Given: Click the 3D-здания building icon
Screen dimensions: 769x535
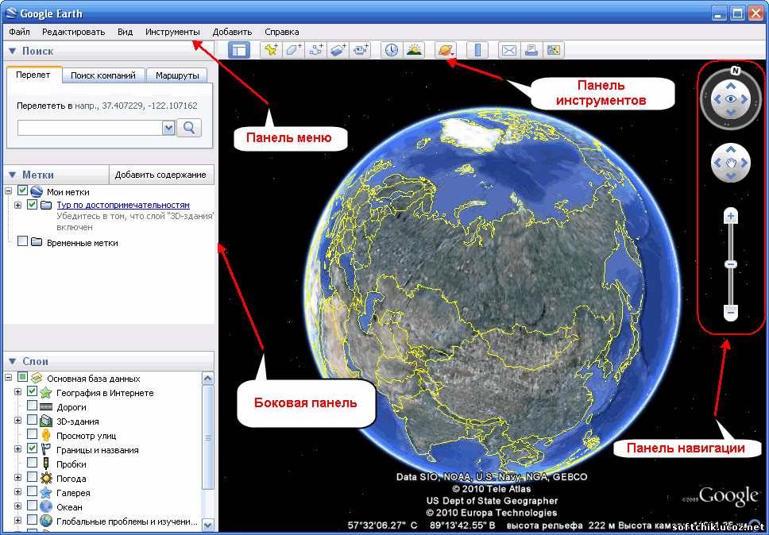Looking at the screenshot, I should [45, 421].
